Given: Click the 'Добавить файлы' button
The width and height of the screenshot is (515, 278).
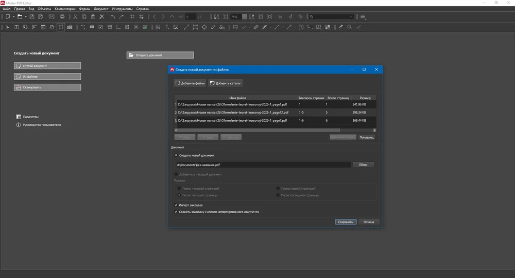Looking at the screenshot, I should pyautogui.click(x=190, y=83).
